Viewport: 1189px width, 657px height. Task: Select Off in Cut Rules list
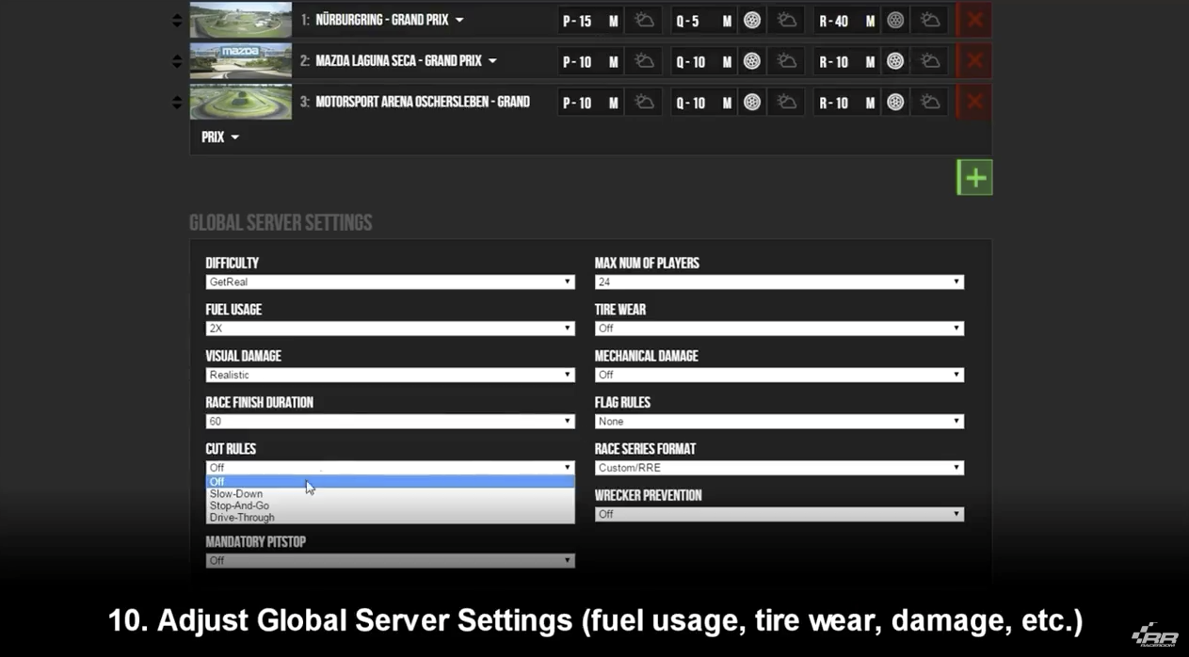click(x=390, y=482)
